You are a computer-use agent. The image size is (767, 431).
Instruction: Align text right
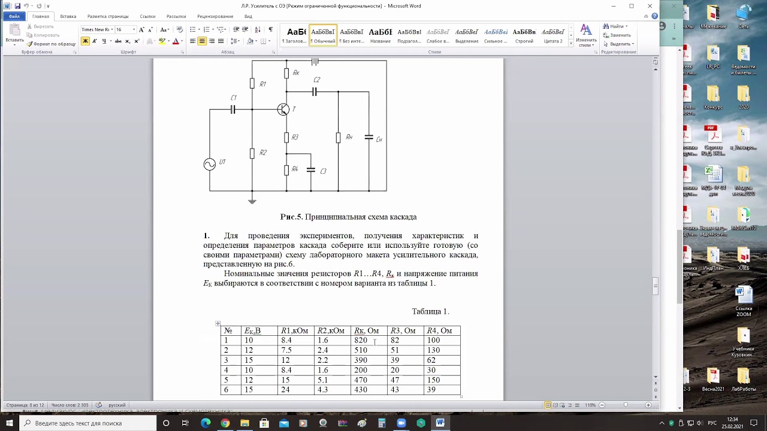pos(212,41)
